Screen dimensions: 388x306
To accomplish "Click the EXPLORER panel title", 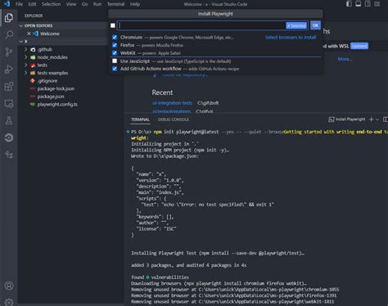I will [x=34, y=16].
